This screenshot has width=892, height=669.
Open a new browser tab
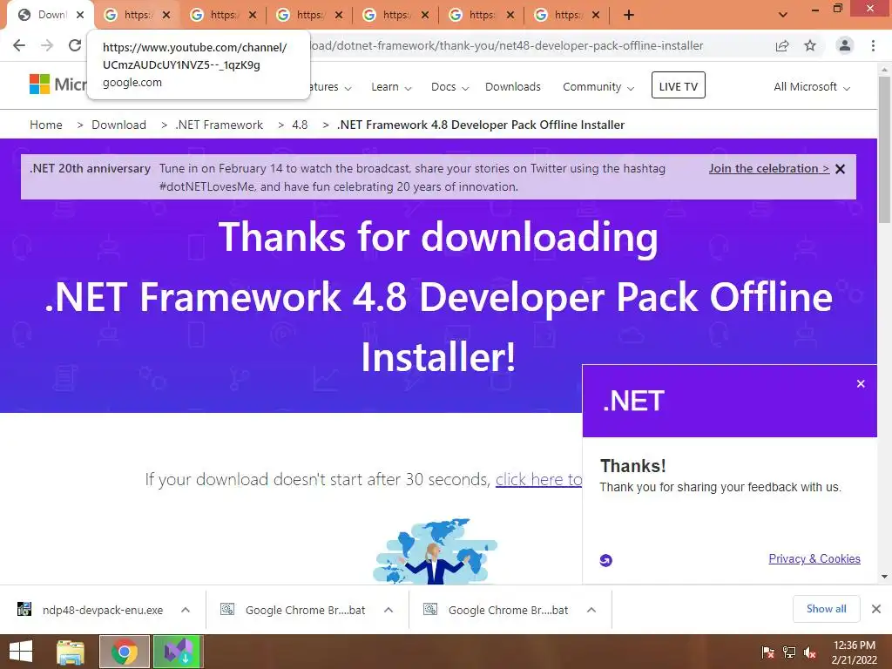coord(629,15)
